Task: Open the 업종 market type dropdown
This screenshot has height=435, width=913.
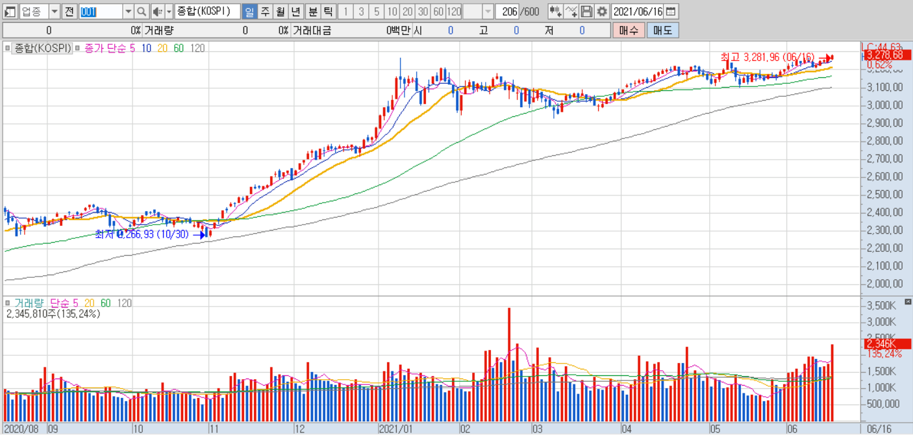Action: click(x=54, y=12)
